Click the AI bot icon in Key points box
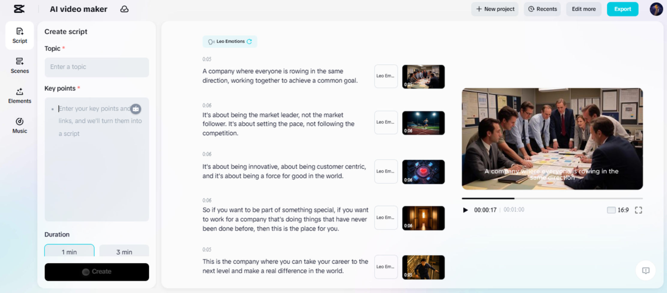This screenshot has height=293, width=667. [136, 109]
